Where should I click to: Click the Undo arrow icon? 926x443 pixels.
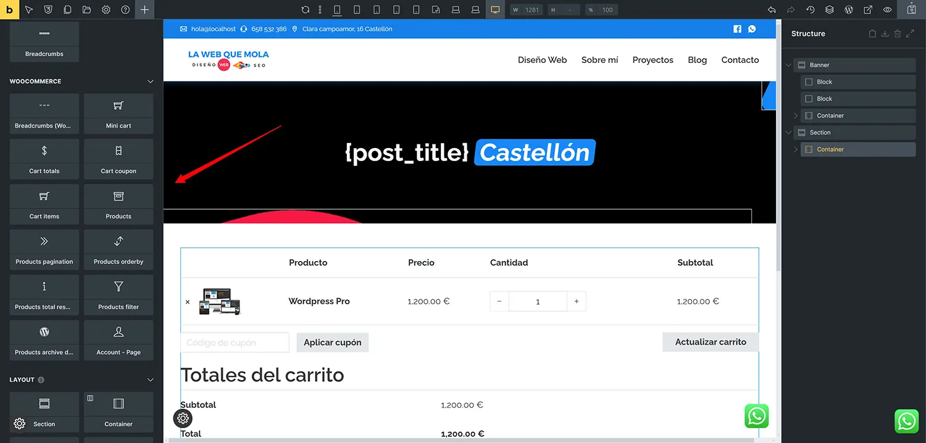(772, 10)
